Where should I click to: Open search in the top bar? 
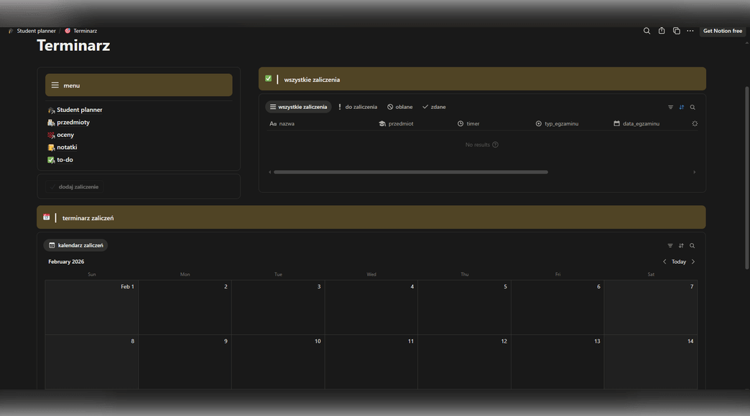[647, 31]
